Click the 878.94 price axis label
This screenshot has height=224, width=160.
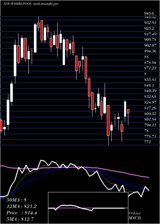coord(150,63)
